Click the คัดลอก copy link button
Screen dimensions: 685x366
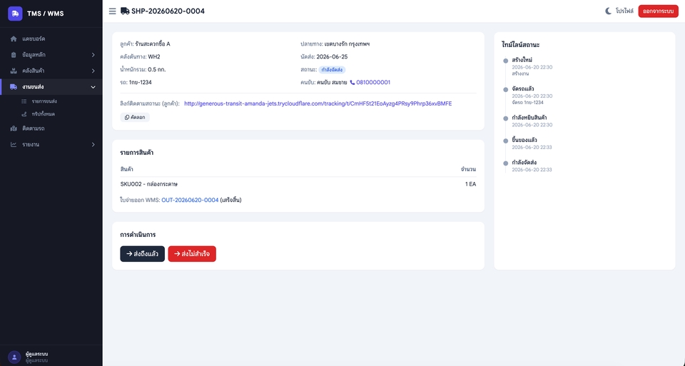click(135, 117)
